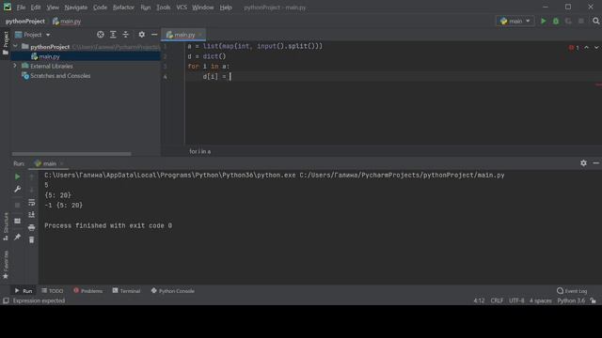Click the CRLF line separator status
The width and height of the screenshot is (602, 338).
click(497, 300)
